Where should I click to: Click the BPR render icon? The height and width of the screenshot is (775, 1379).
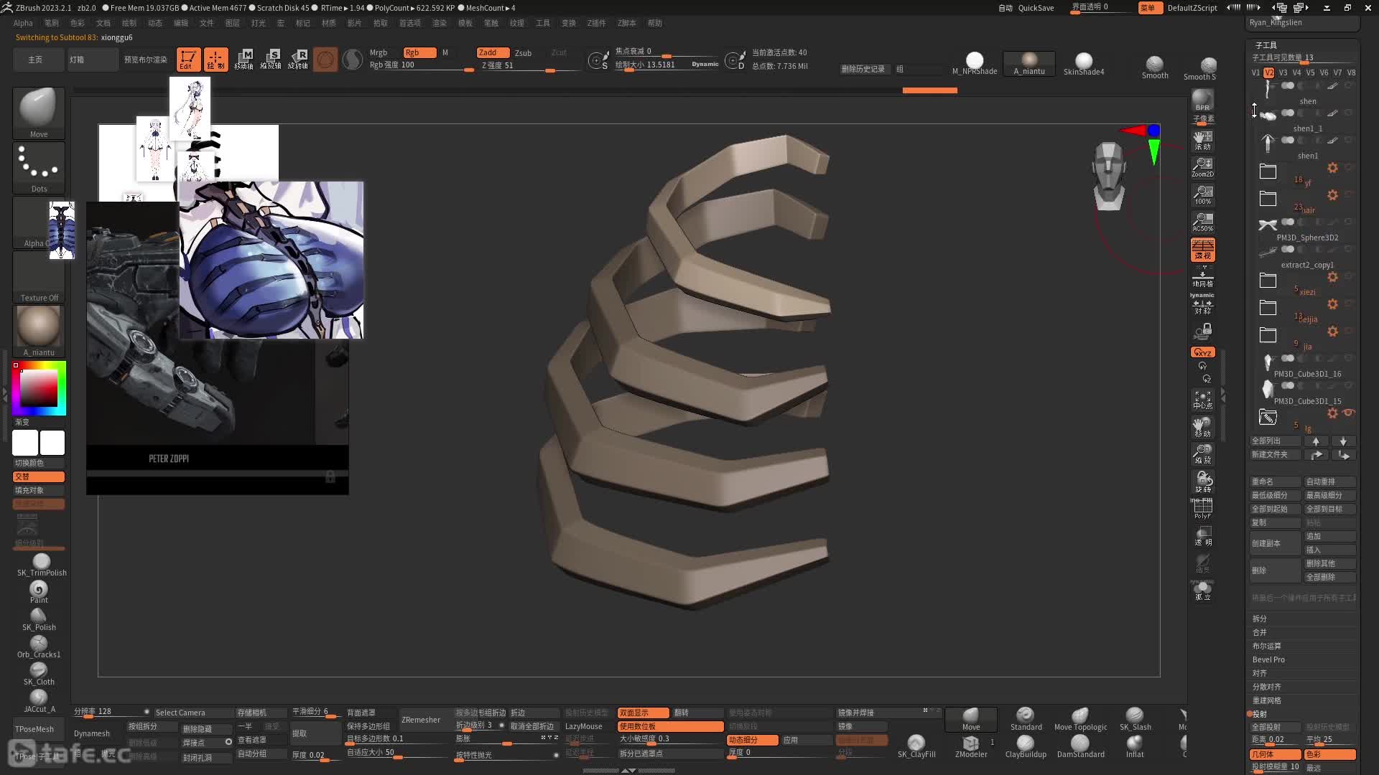pos(1202,100)
